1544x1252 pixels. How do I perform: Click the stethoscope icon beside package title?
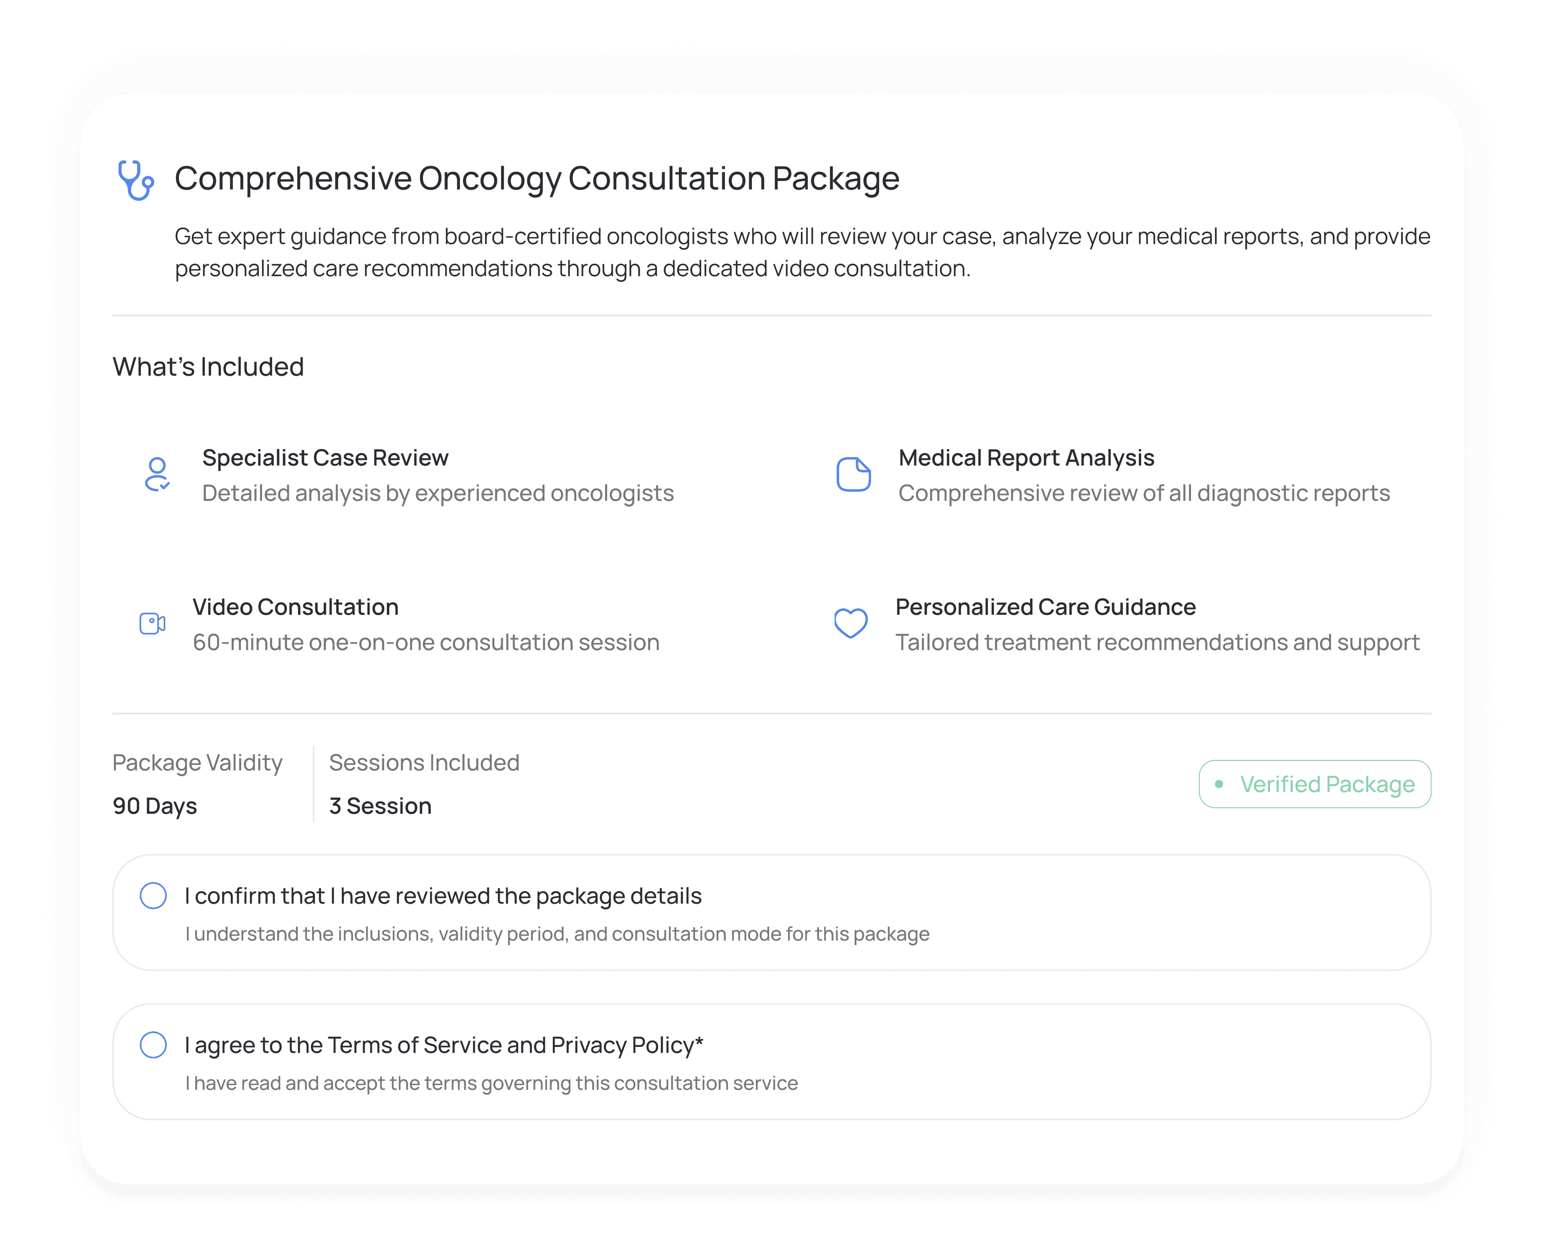pyautogui.click(x=136, y=180)
